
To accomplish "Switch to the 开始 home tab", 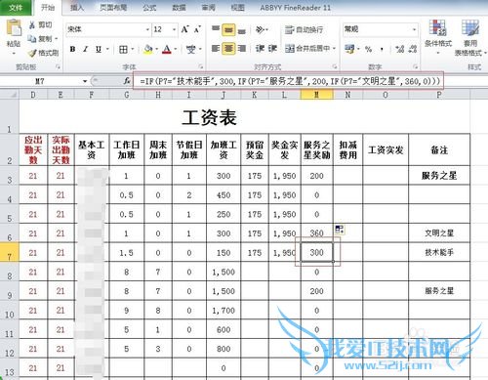I will (x=48, y=7).
